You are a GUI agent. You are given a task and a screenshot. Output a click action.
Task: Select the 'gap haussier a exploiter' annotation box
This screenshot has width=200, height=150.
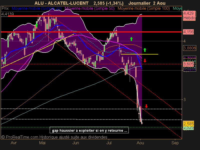(x=89, y=130)
